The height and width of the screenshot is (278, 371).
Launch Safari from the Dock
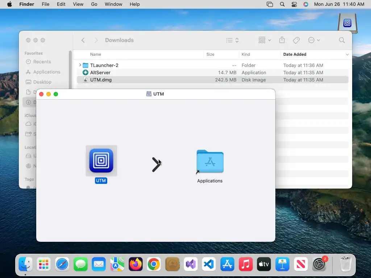tap(62, 264)
